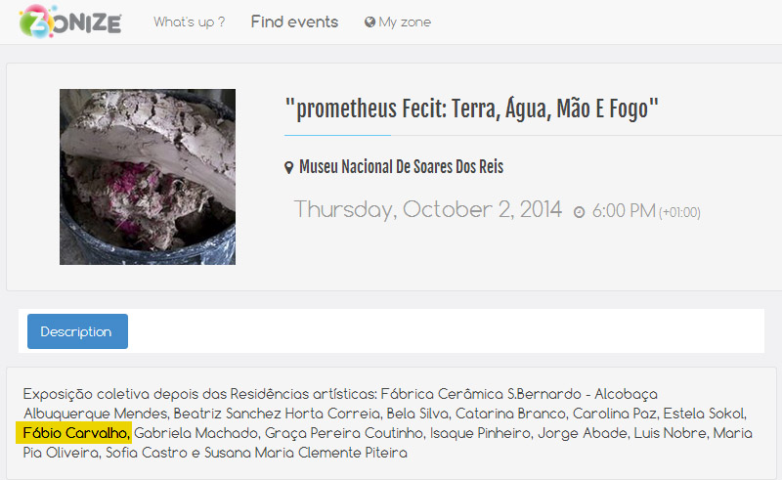Open the What's up ? menu

pyautogui.click(x=189, y=22)
